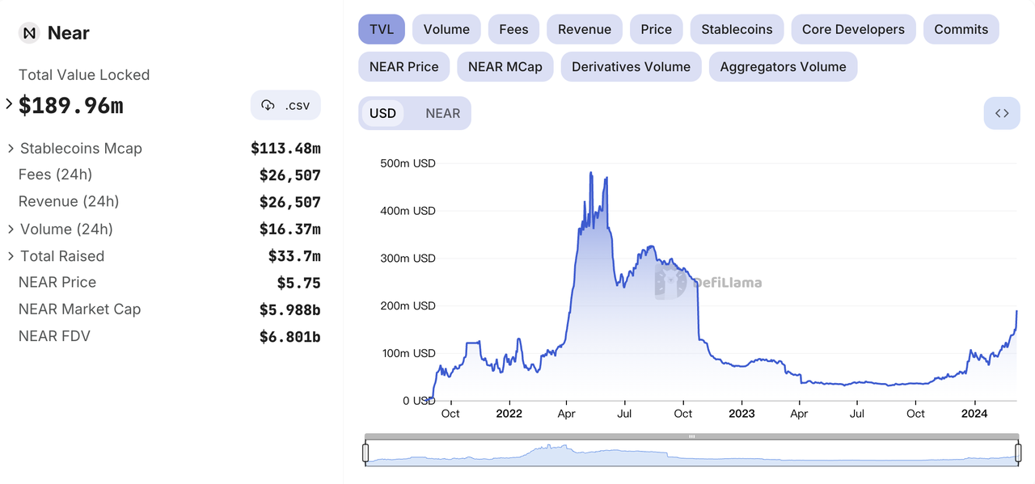Expand the Volume (24h) row

tap(11, 229)
